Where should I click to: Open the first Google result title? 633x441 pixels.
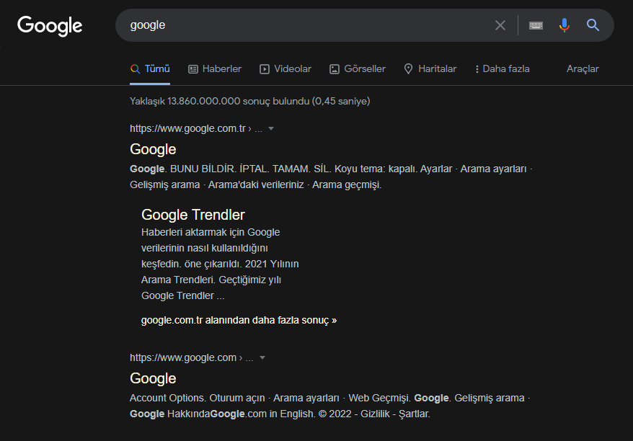point(153,149)
